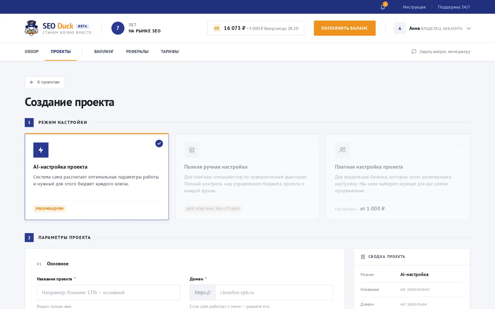Open the notifications bell icon

point(383,7)
